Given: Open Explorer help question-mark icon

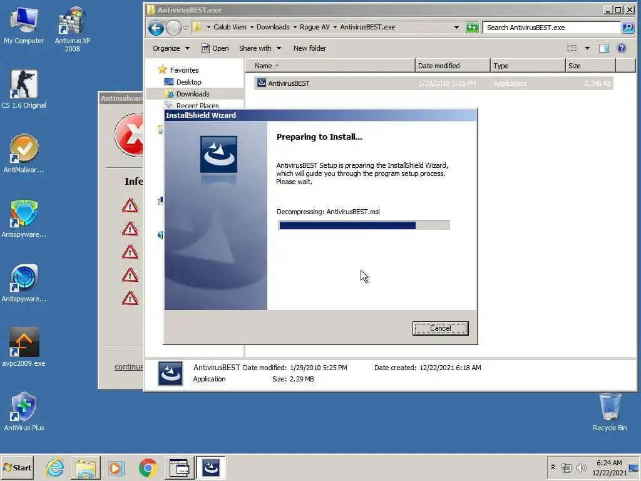Looking at the screenshot, I should (622, 48).
